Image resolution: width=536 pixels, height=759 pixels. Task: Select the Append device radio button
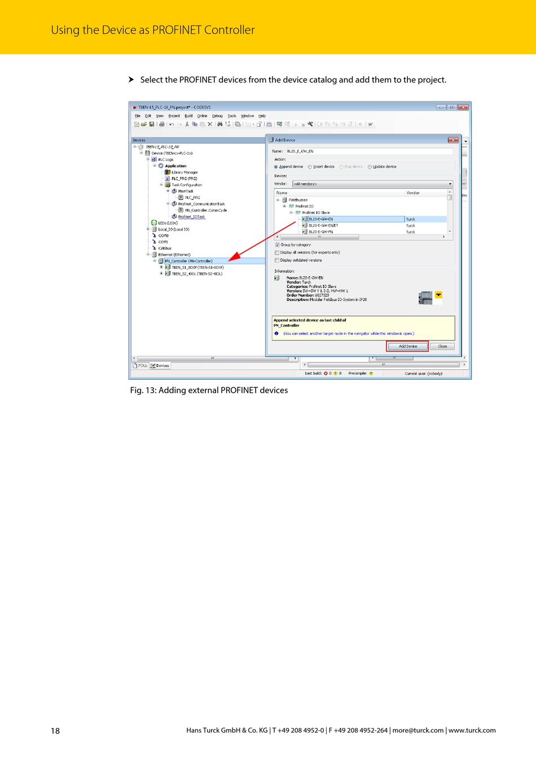click(x=276, y=167)
